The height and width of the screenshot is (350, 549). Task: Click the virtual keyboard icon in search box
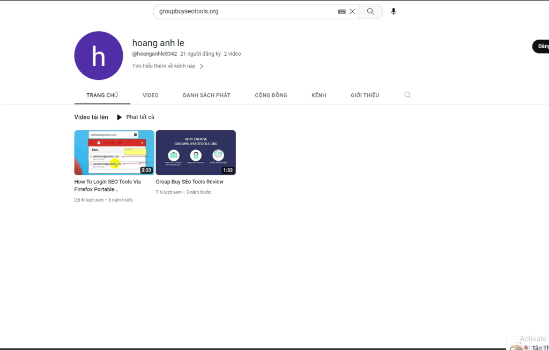coord(342,12)
